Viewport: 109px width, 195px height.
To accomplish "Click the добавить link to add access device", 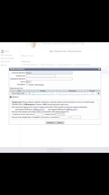I will pyautogui.click(x=15, y=97).
